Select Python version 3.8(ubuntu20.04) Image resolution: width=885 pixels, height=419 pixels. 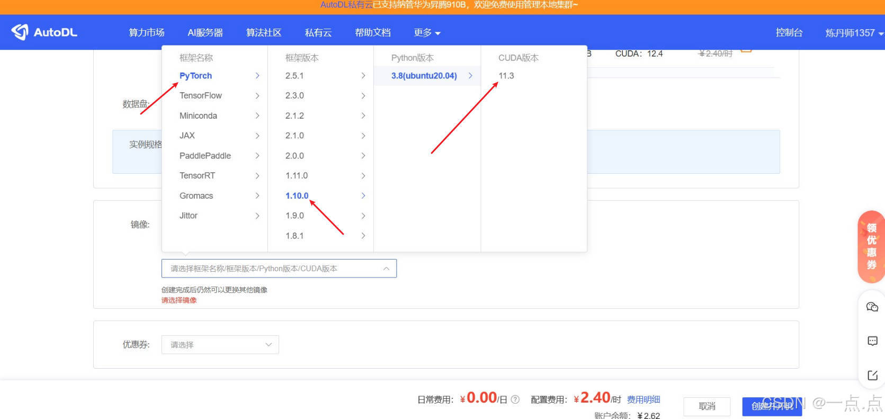tap(427, 76)
